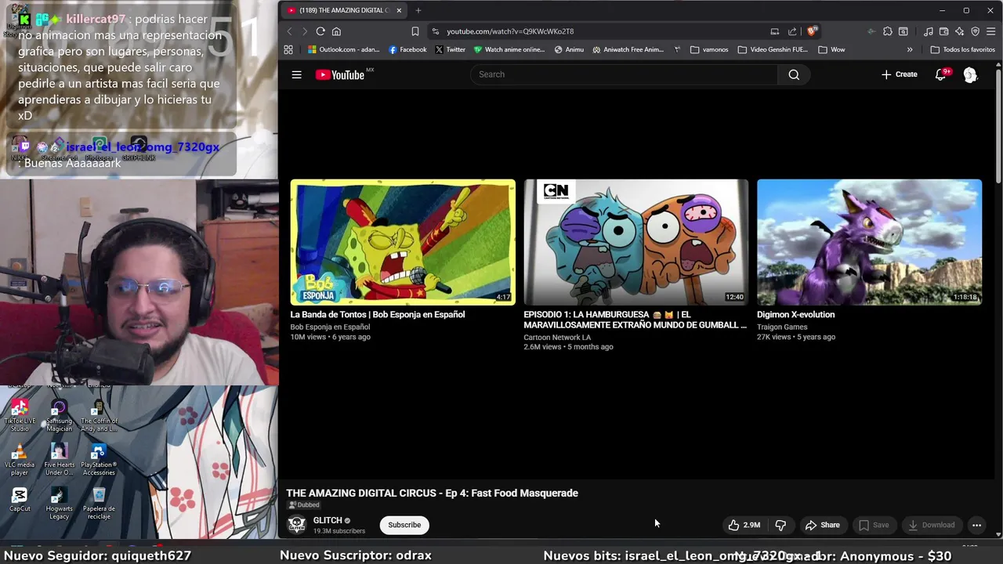Open the Facebook bookmark

tap(407, 49)
